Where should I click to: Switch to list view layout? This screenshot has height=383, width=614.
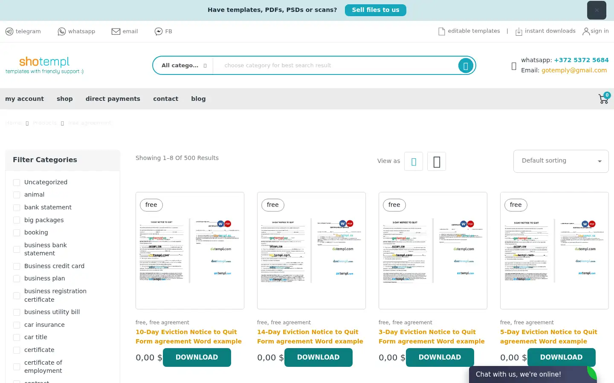tap(437, 161)
